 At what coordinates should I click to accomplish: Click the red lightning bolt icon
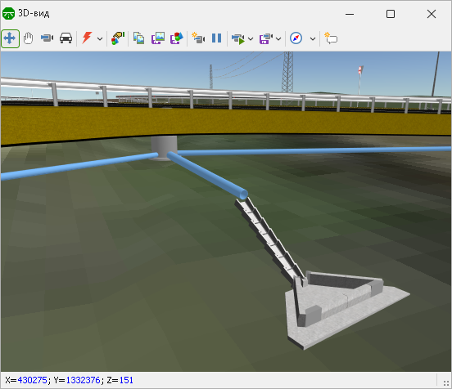[87, 38]
